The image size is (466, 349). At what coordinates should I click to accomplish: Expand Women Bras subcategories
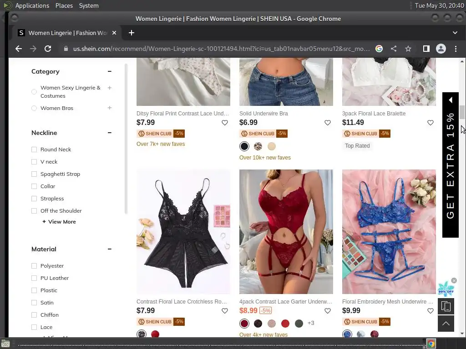tap(110, 108)
